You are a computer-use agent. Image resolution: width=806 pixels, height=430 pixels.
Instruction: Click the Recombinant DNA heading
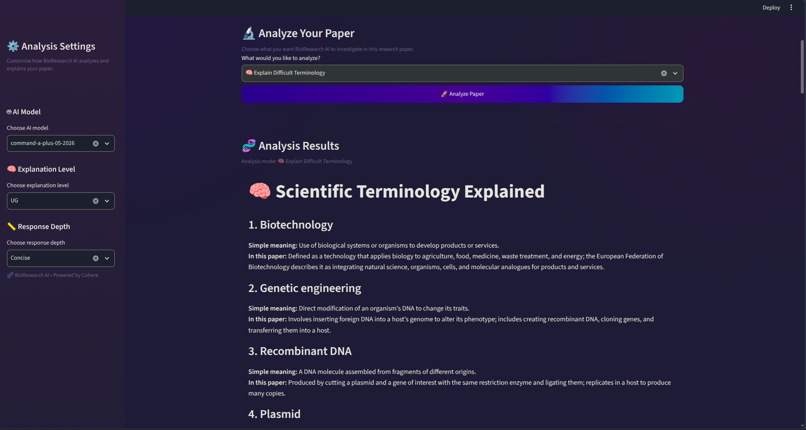(x=300, y=351)
